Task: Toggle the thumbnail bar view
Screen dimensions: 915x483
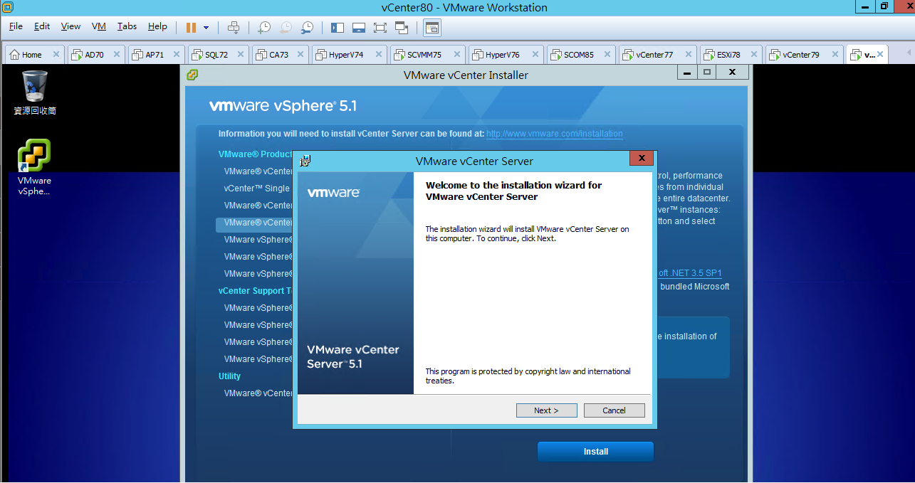Action: [359, 27]
